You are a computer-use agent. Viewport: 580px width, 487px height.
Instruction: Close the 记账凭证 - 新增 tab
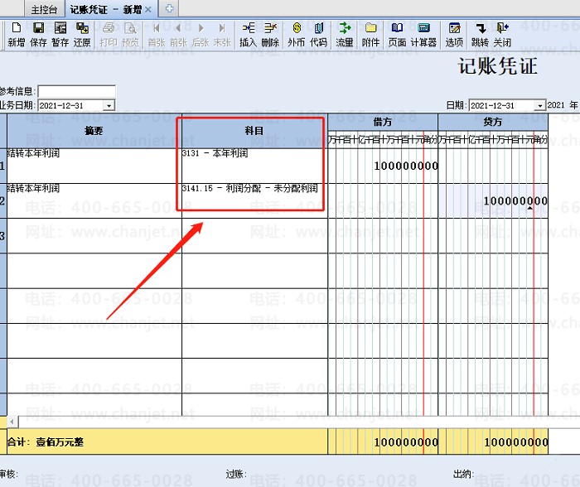click(147, 9)
